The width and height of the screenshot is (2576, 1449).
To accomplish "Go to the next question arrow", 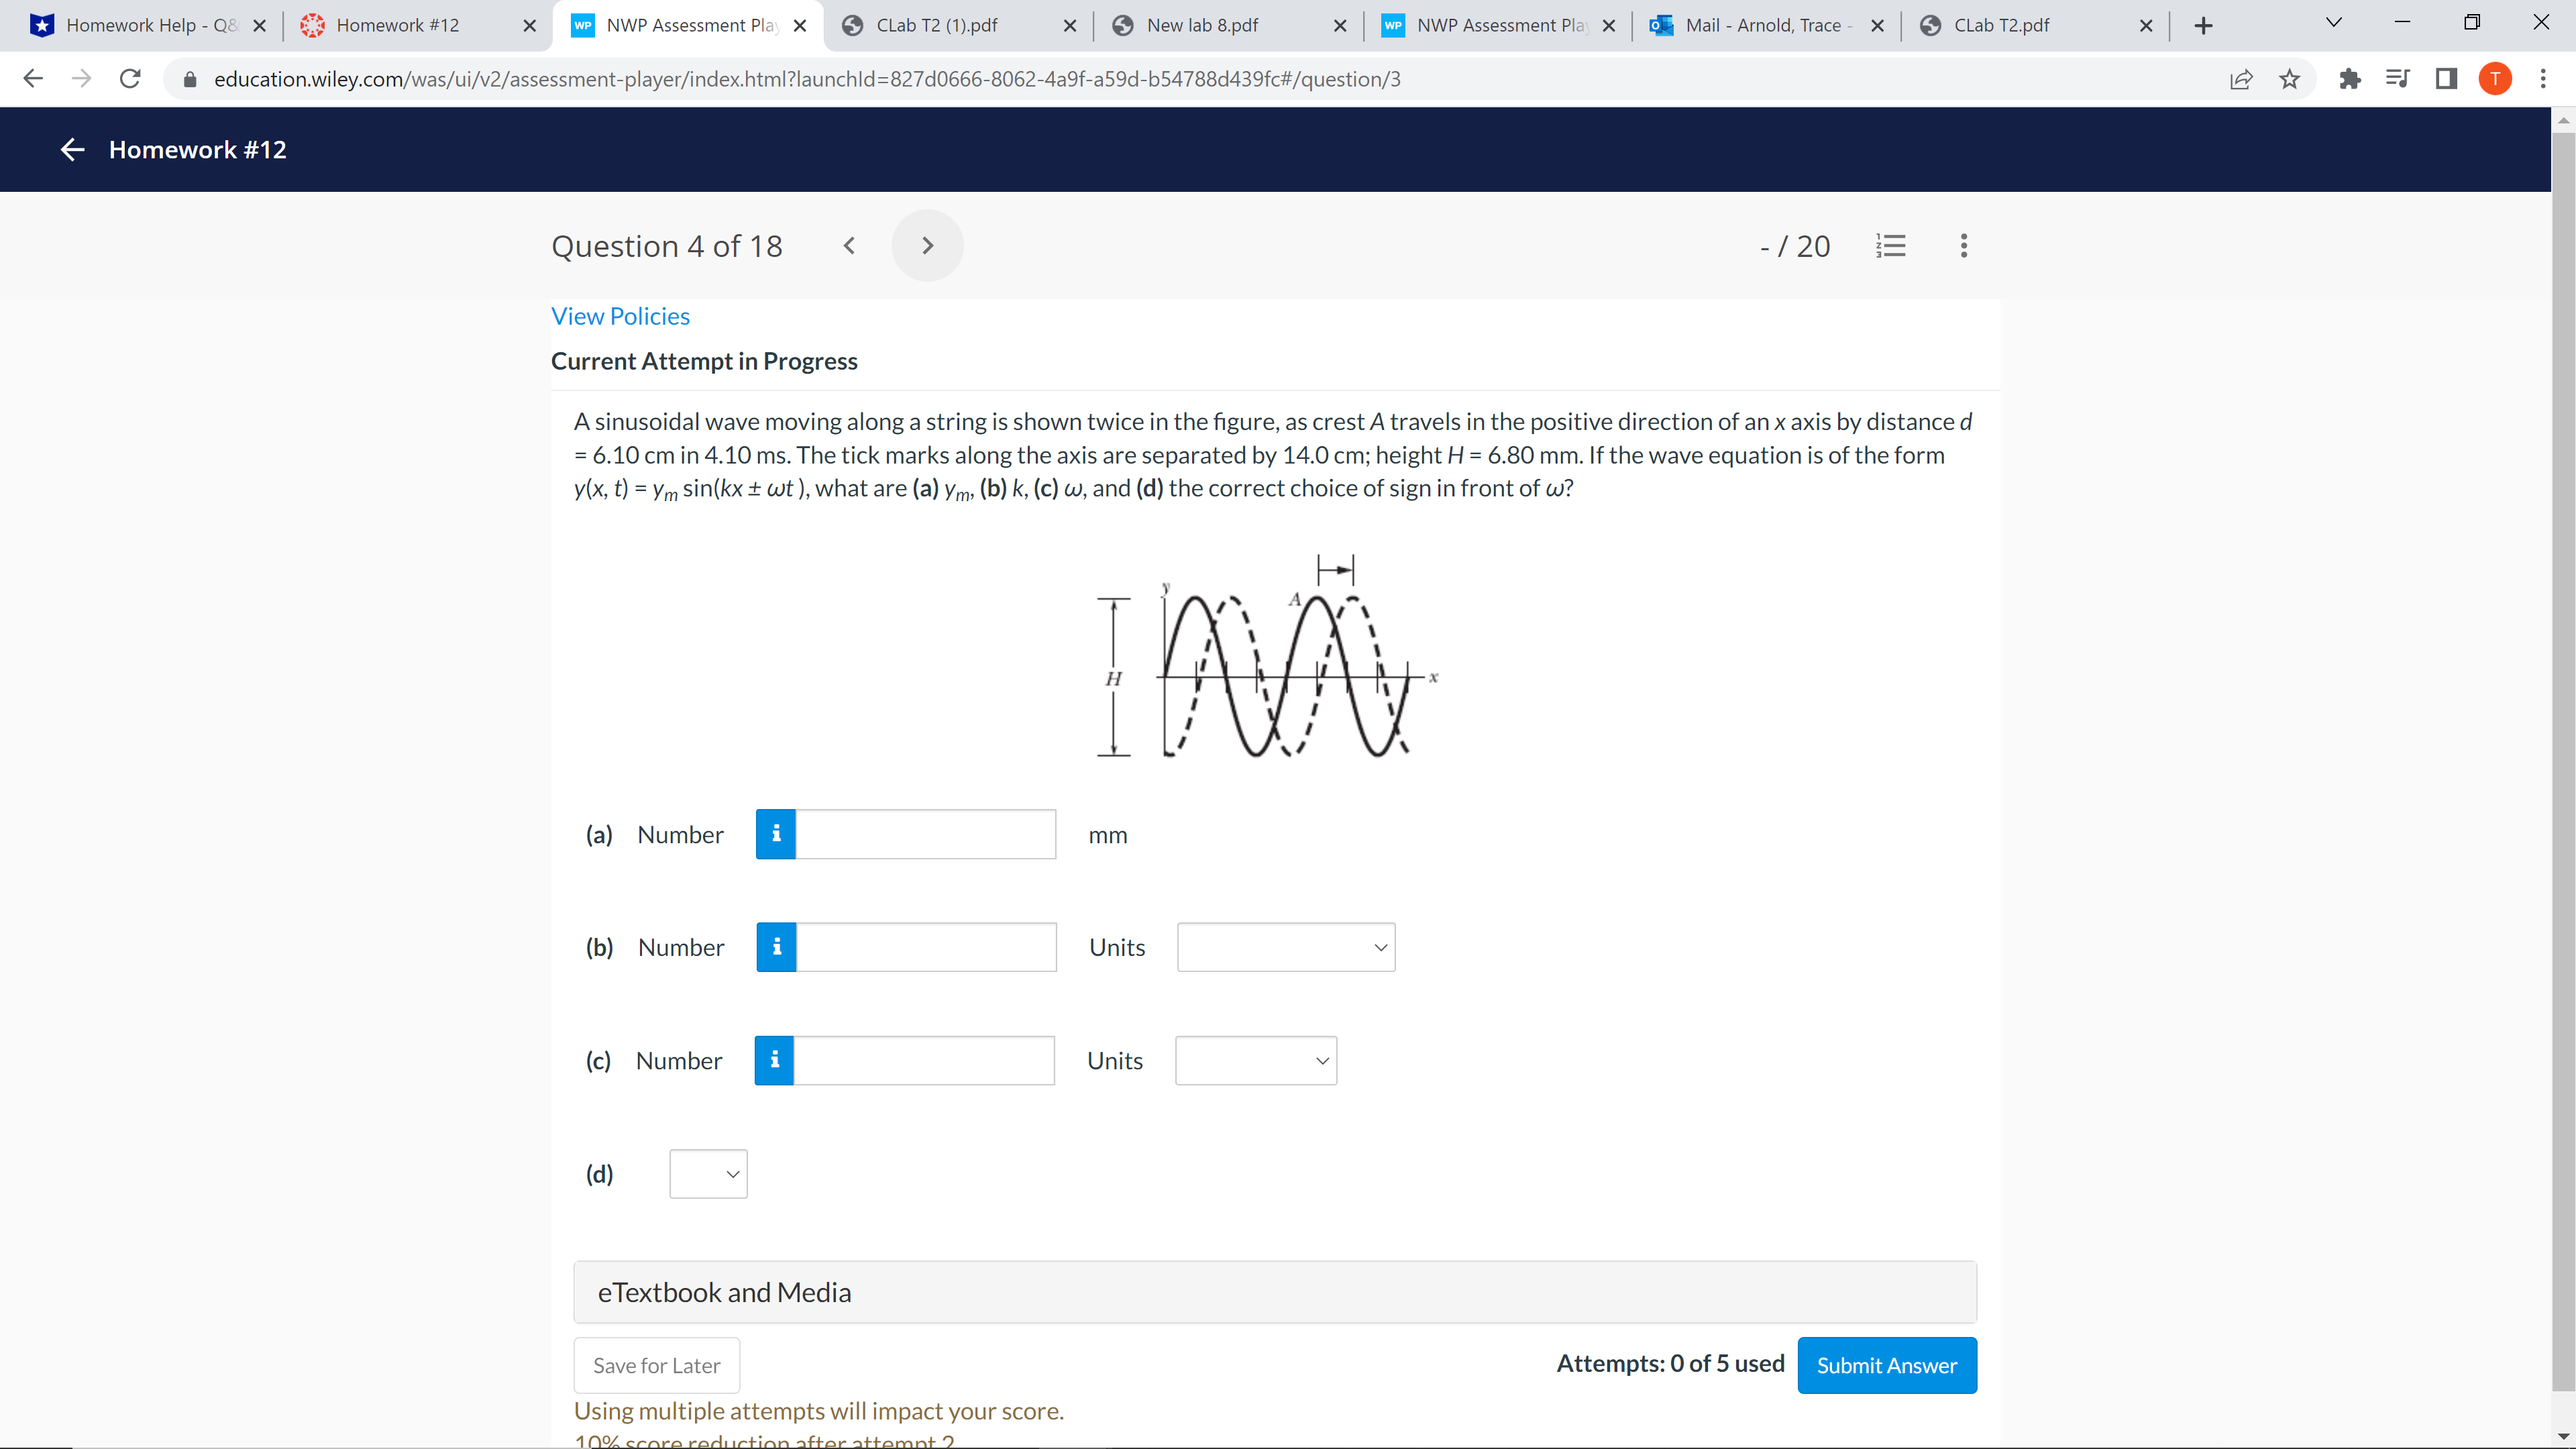I will click(x=927, y=245).
